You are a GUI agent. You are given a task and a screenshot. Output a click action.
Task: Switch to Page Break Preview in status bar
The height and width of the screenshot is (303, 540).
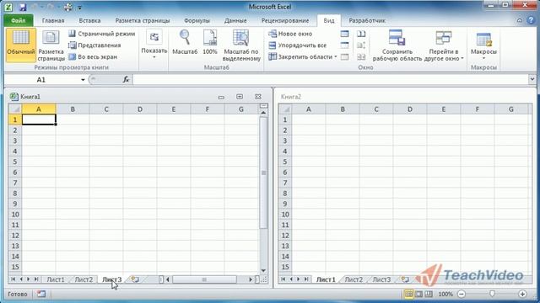[x=429, y=294]
